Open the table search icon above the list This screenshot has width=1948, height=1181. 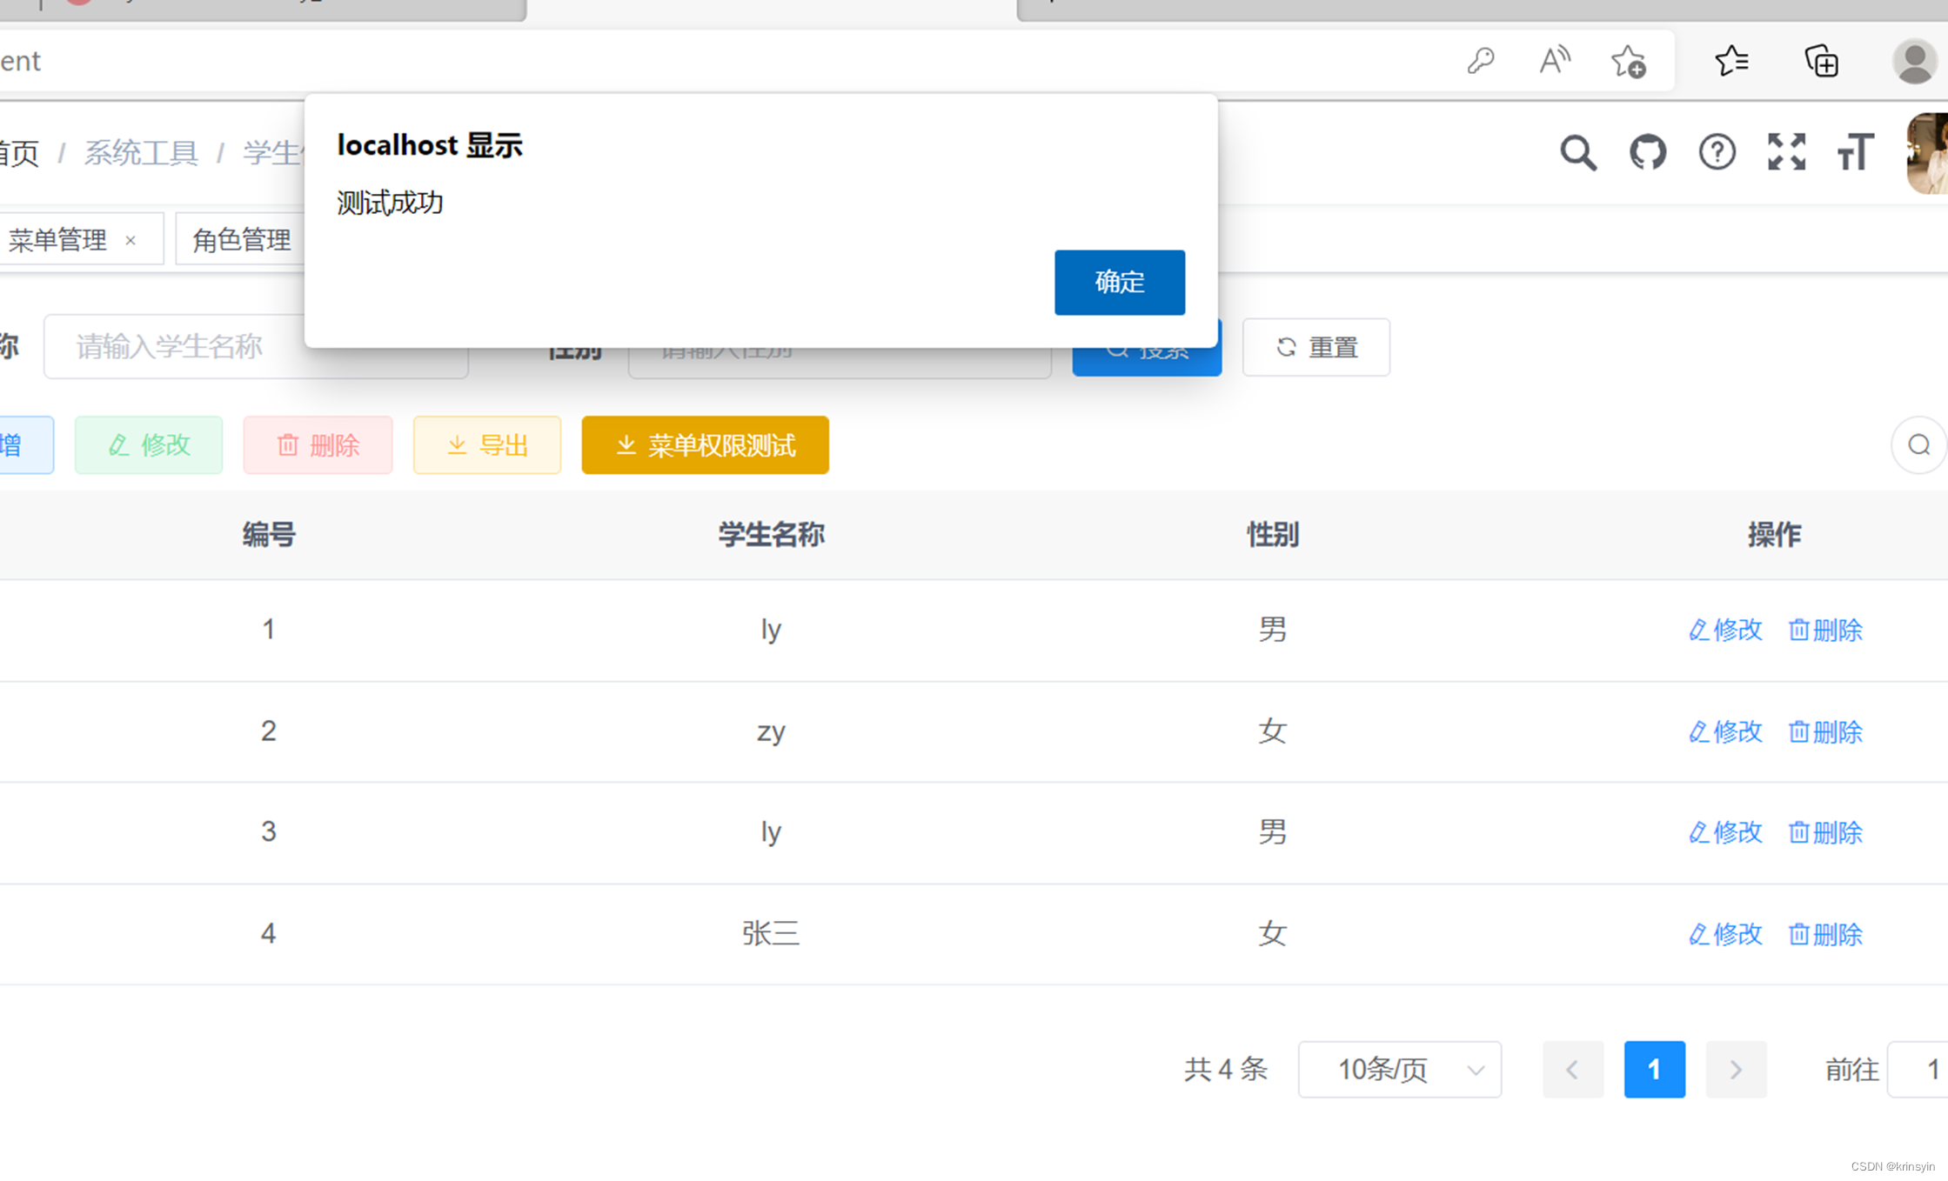click(x=1918, y=444)
